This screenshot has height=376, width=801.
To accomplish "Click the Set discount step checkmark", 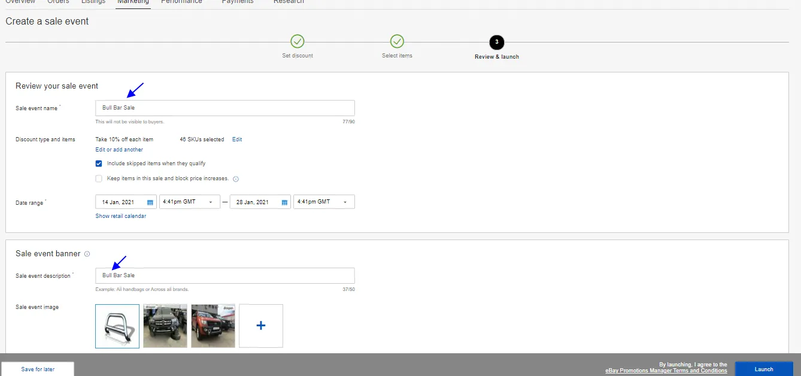I will click(x=298, y=42).
